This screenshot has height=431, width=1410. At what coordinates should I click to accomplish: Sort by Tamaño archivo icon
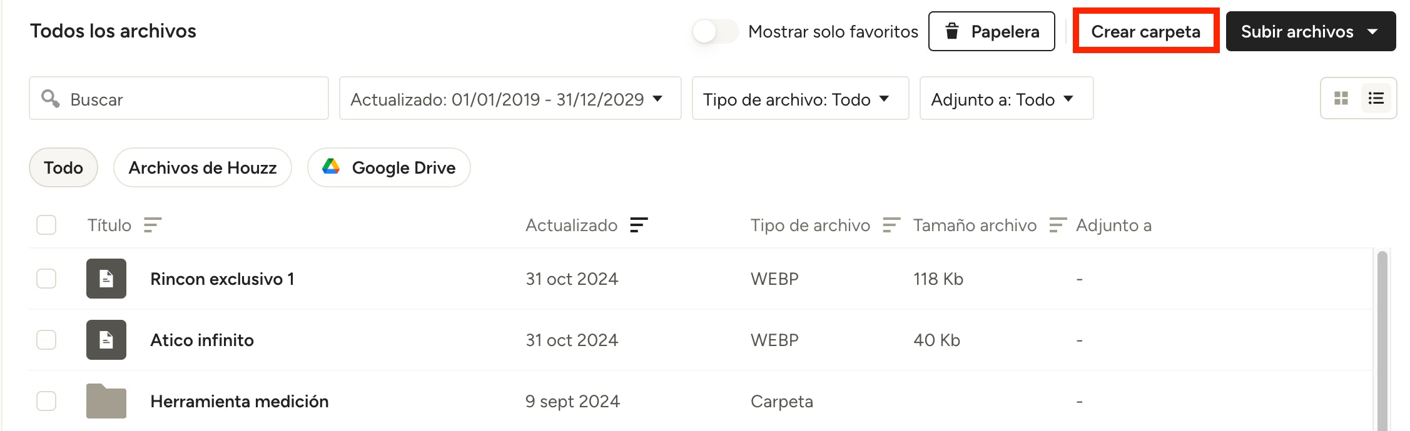(1057, 225)
